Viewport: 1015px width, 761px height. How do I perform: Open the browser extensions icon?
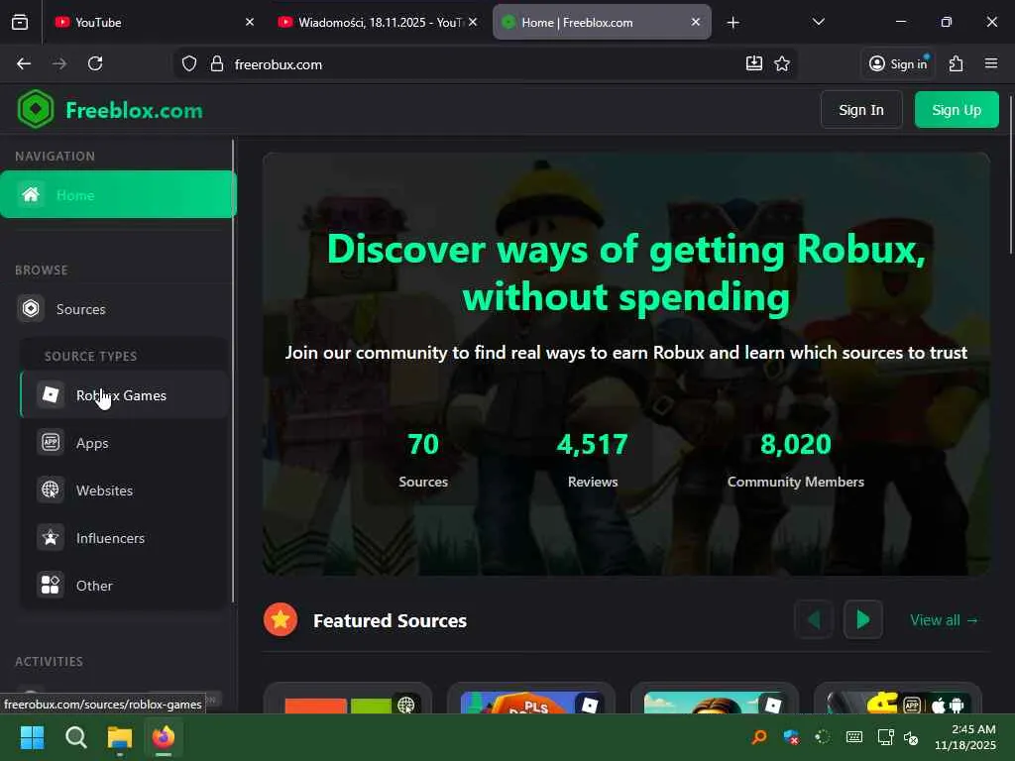coord(957,63)
